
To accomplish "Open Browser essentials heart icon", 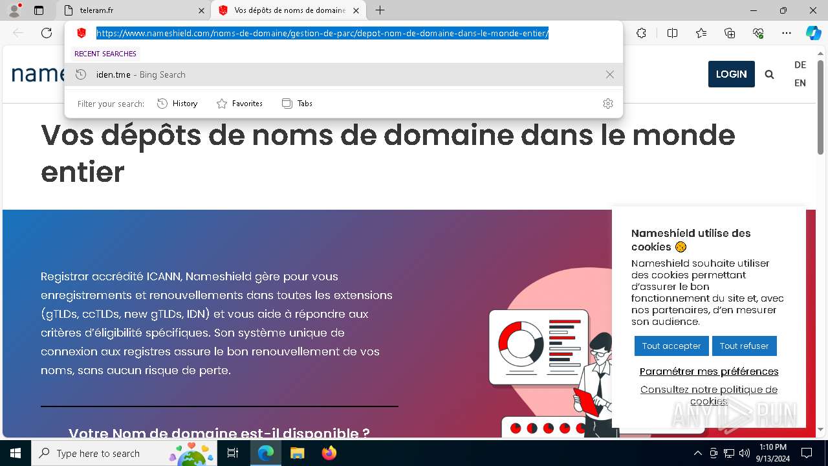I will click(x=758, y=33).
